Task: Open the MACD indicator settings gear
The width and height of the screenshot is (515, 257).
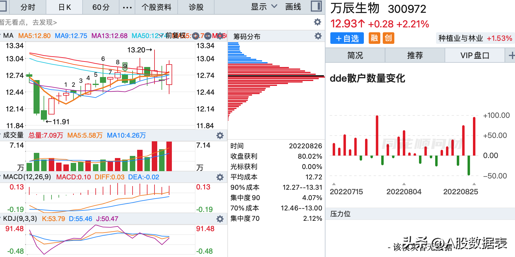Action: [220, 177]
